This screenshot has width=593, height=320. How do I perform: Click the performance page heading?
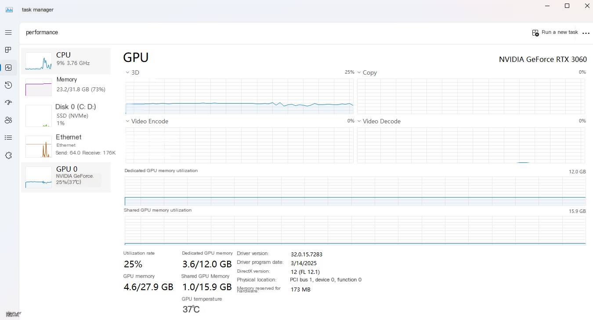pyautogui.click(x=42, y=32)
